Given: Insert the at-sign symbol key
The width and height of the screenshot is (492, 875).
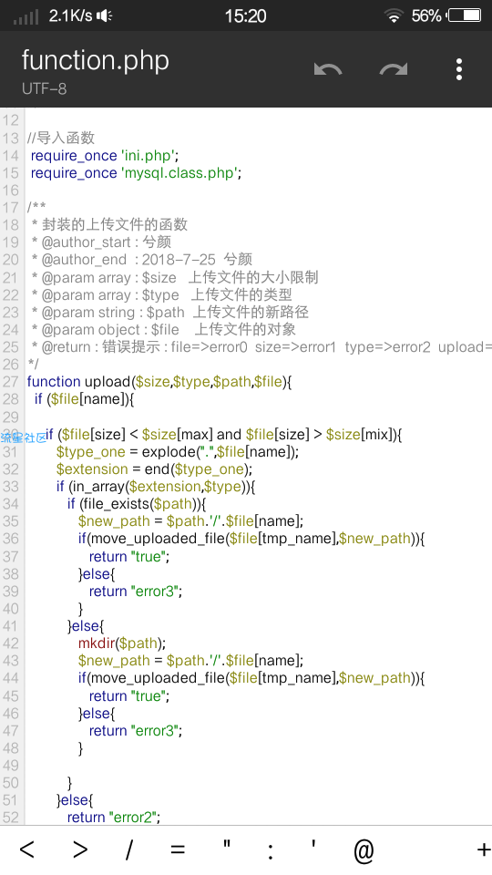Looking at the screenshot, I should 364,851.
